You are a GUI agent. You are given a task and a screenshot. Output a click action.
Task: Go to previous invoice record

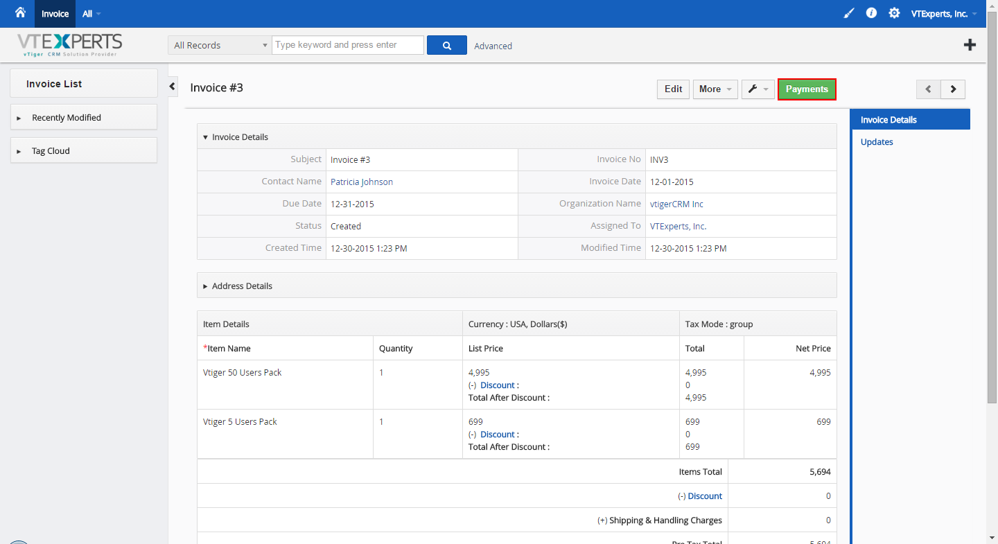(929, 89)
